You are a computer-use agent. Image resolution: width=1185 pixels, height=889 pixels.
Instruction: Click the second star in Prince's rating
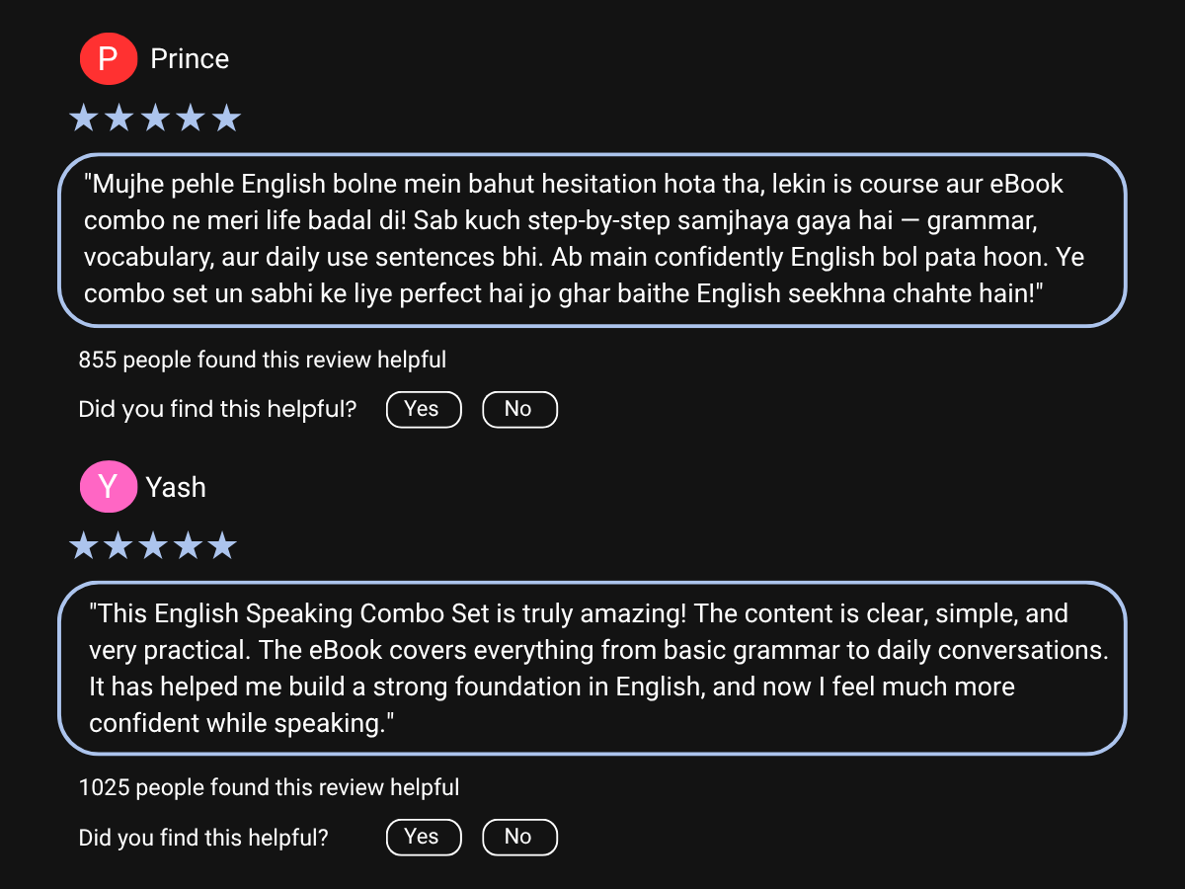[x=119, y=119]
